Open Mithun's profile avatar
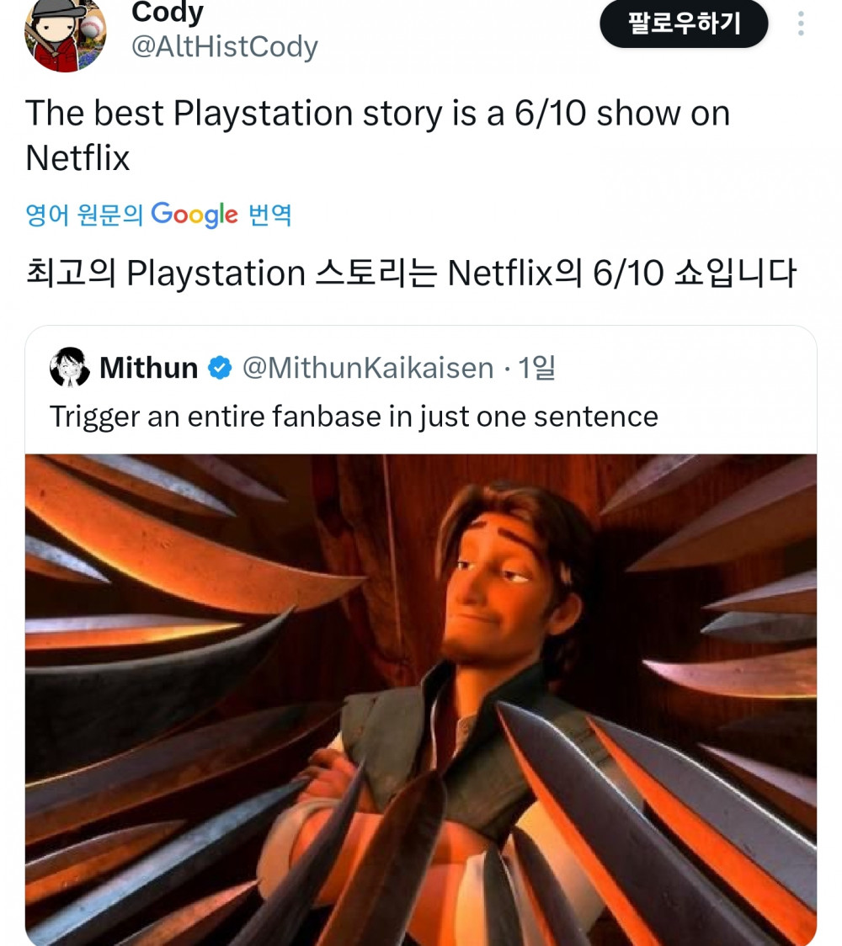This screenshot has height=946, width=842. [71, 366]
